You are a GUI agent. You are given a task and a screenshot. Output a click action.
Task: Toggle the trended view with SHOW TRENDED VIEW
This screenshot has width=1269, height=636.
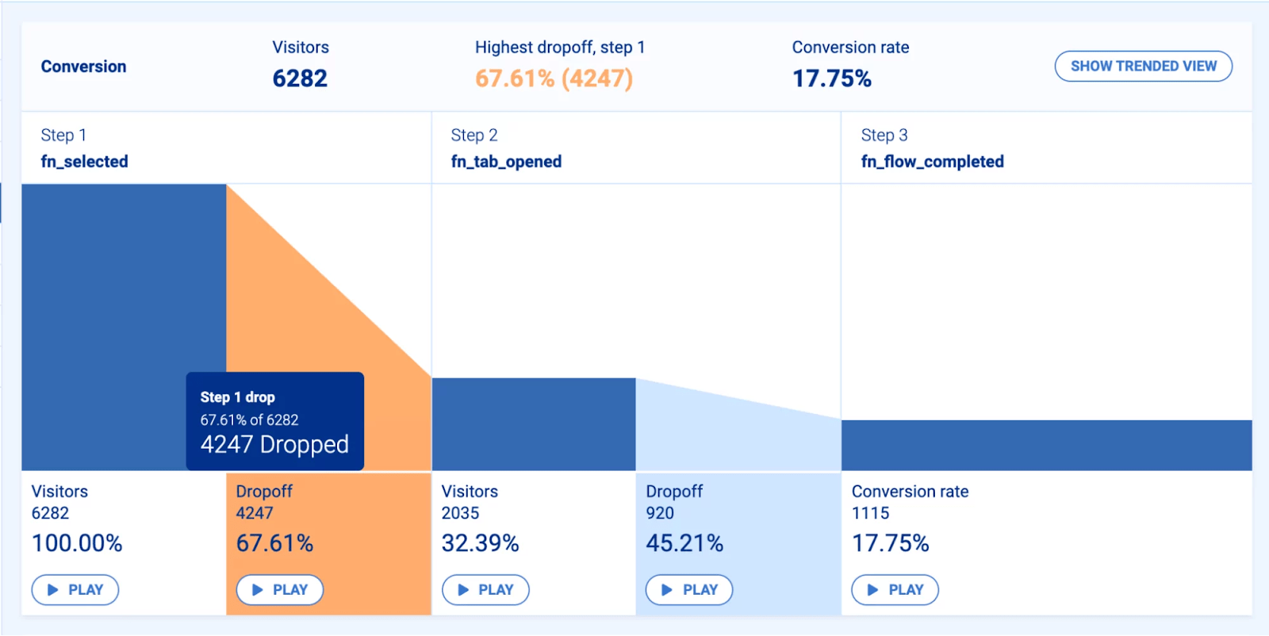point(1142,66)
